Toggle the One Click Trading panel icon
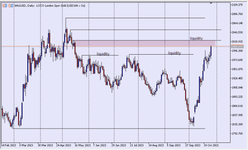The width and height of the screenshot is (248, 150). pos(11,6)
